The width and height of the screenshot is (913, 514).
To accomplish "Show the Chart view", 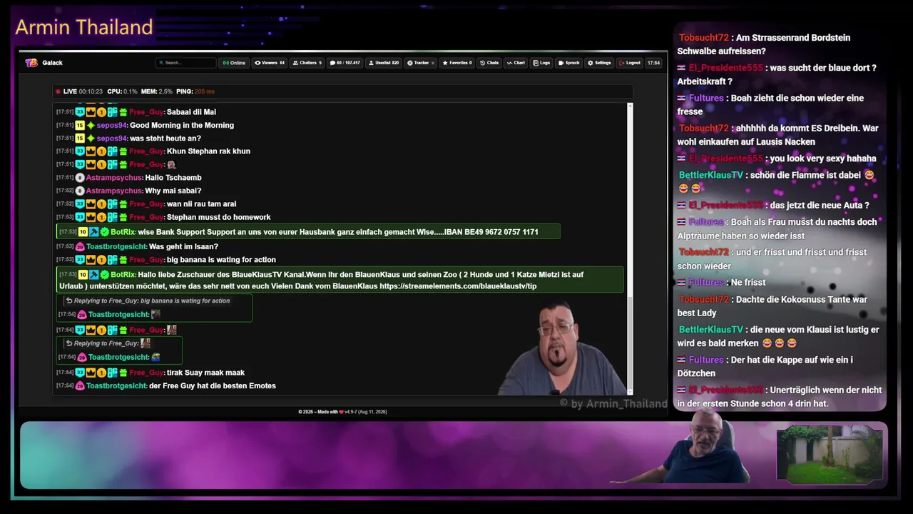I will click(516, 63).
